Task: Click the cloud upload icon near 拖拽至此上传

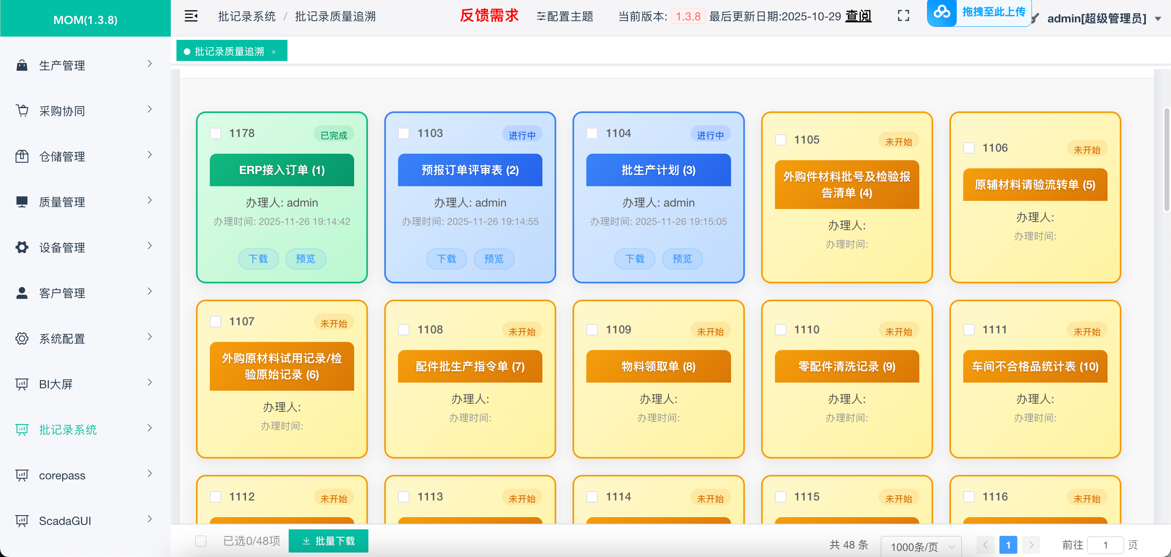Action: tap(942, 13)
